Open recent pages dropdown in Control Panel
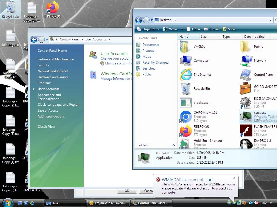 pos(47,40)
